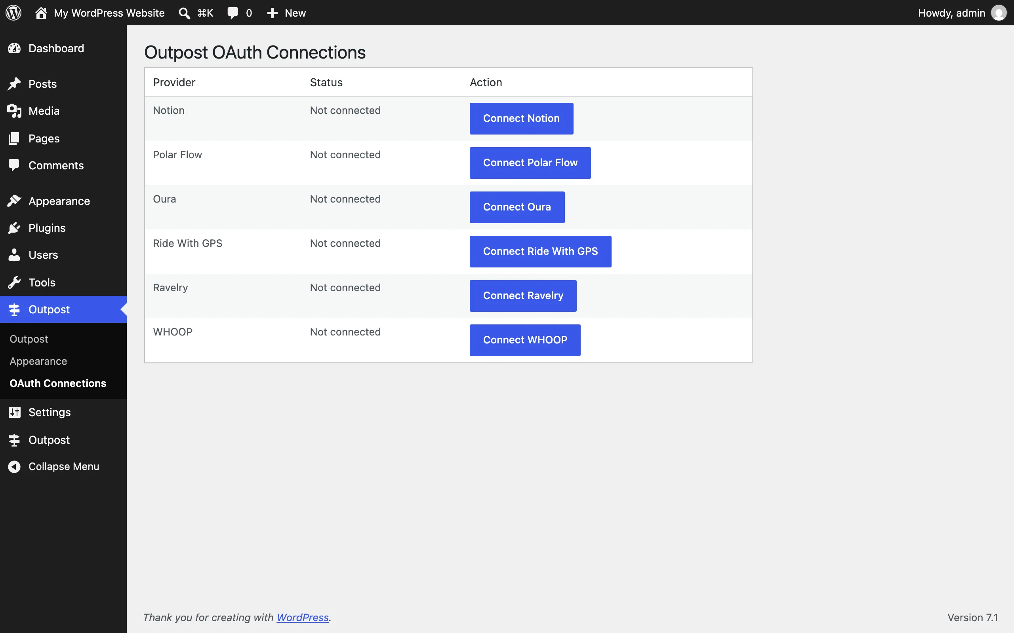Viewport: 1014px width, 633px height.
Task: Click the WordPress logo icon
Action: coord(13,13)
